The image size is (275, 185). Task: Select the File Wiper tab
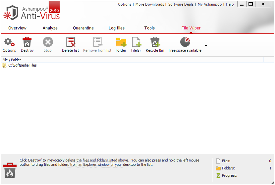191,28
